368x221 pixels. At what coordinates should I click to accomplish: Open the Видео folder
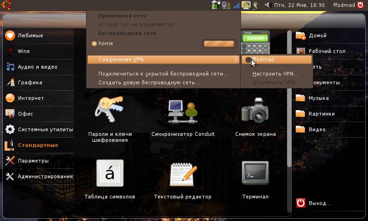(330, 129)
